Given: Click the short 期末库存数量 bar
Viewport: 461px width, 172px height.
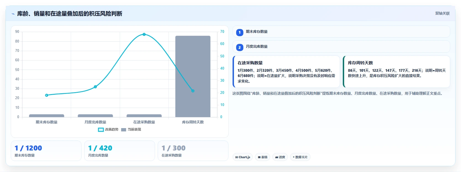Looking at the screenshot, I should point(47,116).
